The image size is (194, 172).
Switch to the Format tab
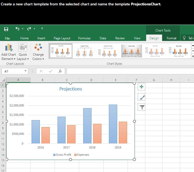coord(172,38)
